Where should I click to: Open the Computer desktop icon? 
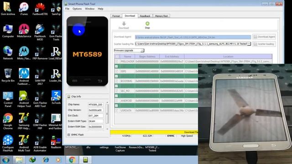[8, 31]
